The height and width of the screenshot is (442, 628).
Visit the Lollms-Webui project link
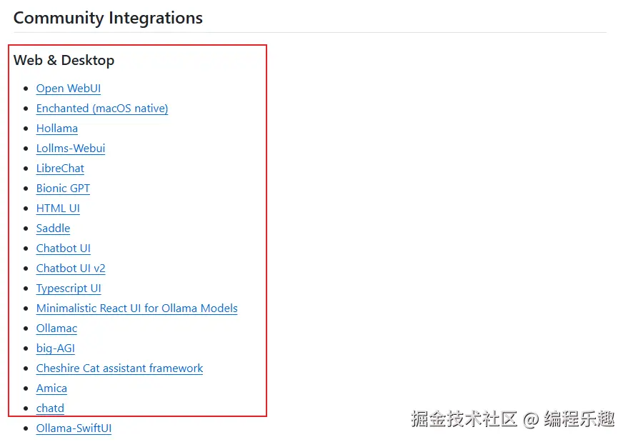pos(71,149)
